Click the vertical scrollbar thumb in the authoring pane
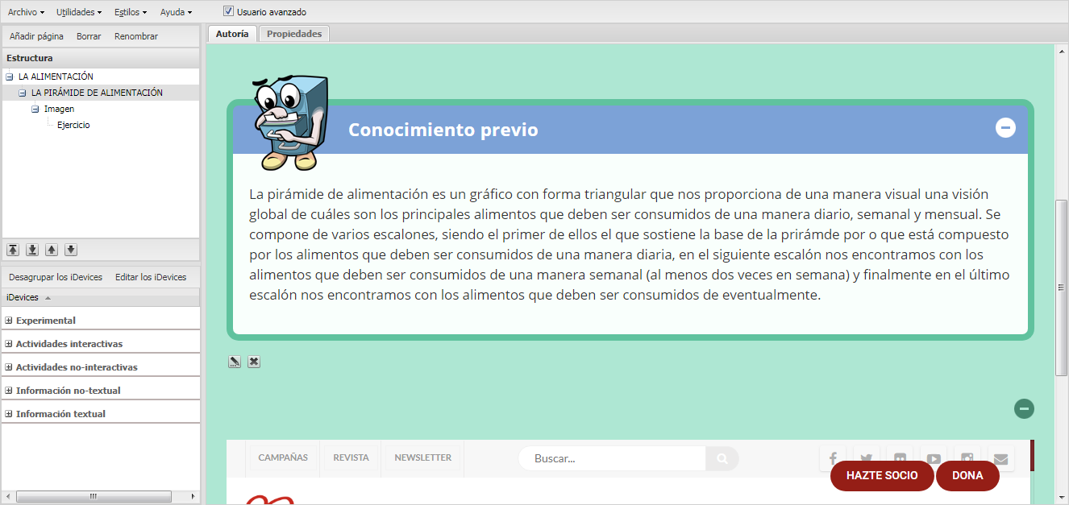The image size is (1069, 505). [x=1061, y=287]
